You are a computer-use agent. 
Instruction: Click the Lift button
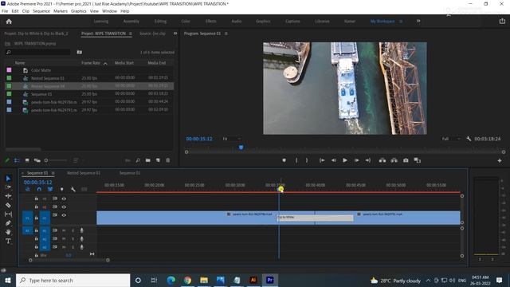click(x=382, y=160)
